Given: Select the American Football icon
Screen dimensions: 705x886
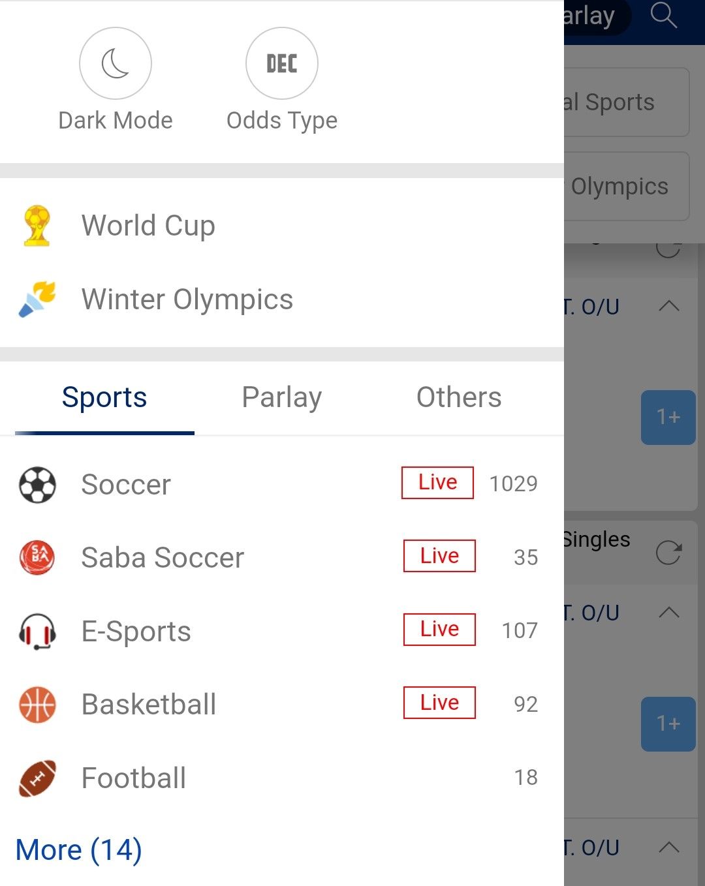Looking at the screenshot, I should coord(37,778).
